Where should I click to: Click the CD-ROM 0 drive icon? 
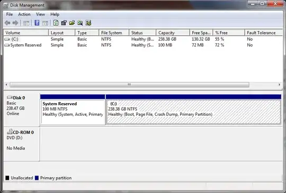point(10,132)
